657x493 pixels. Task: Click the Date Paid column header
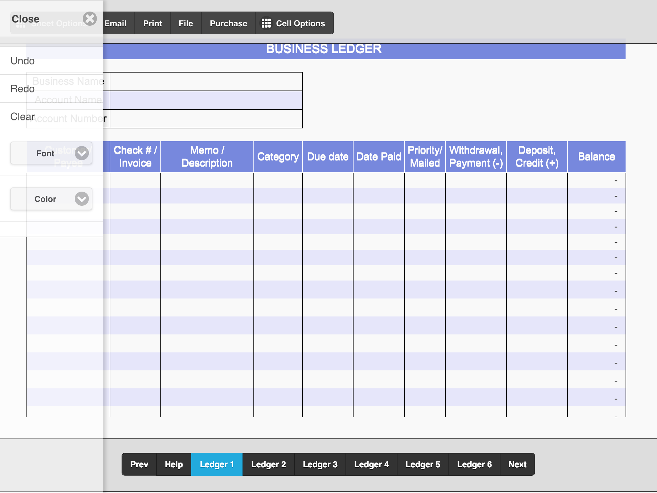point(379,157)
